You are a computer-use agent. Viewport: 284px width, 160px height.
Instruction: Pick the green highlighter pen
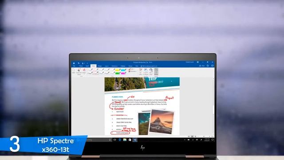pos(118,73)
